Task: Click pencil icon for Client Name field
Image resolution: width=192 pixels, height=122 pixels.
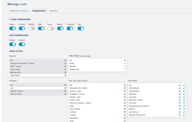Action: point(184,88)
